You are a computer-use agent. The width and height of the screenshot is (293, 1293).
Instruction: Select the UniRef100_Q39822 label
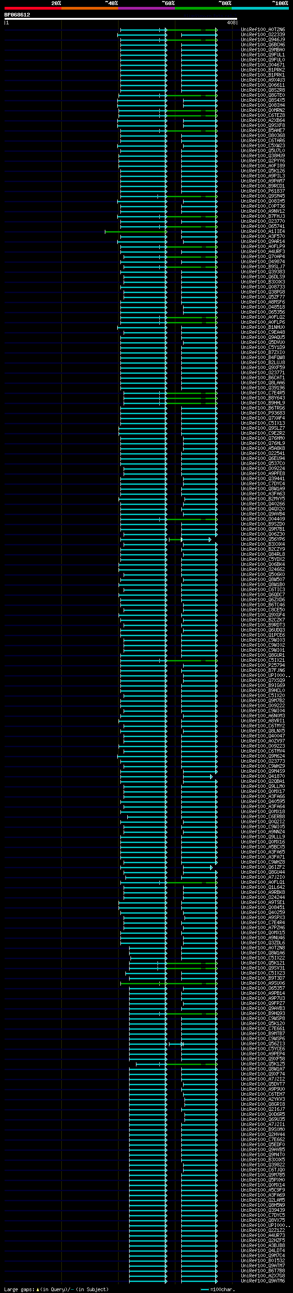pos(263,1165)
